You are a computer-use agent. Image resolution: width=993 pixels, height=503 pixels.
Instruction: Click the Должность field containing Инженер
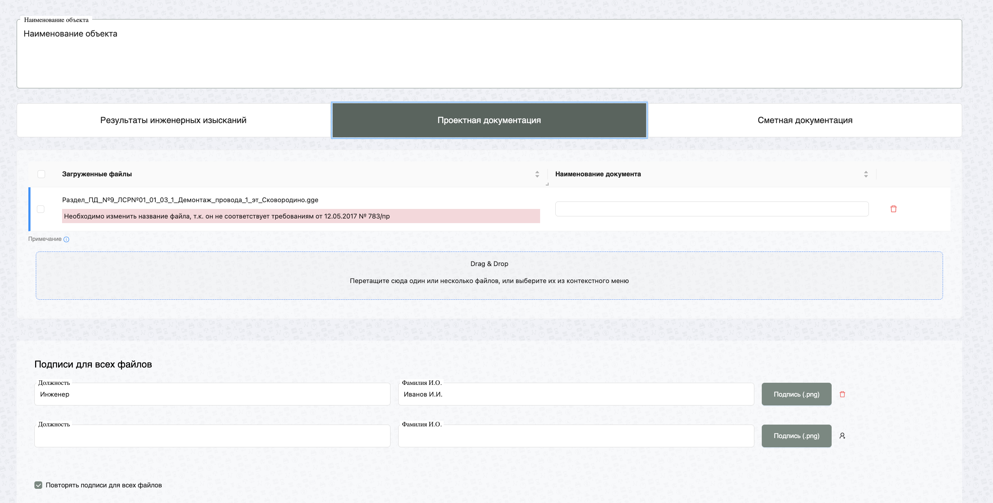[x=212, y=394]
